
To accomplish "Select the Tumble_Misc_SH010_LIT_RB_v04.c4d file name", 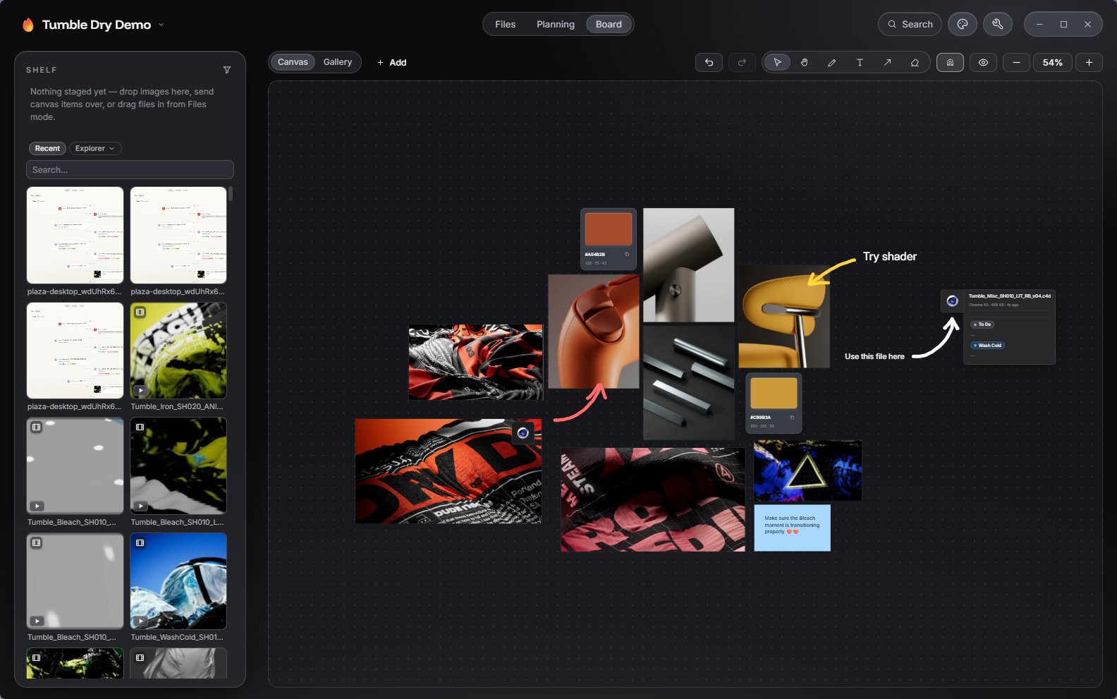I will (1009, 296).
